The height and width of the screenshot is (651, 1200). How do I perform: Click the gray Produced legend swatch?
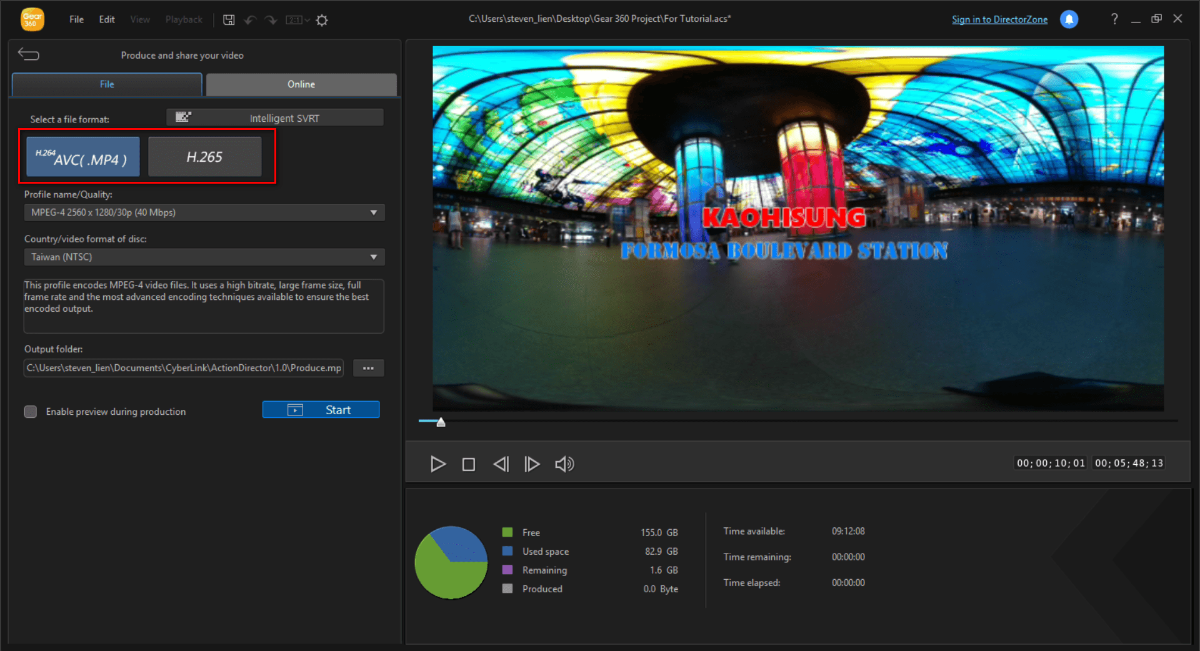pos(507,589)
